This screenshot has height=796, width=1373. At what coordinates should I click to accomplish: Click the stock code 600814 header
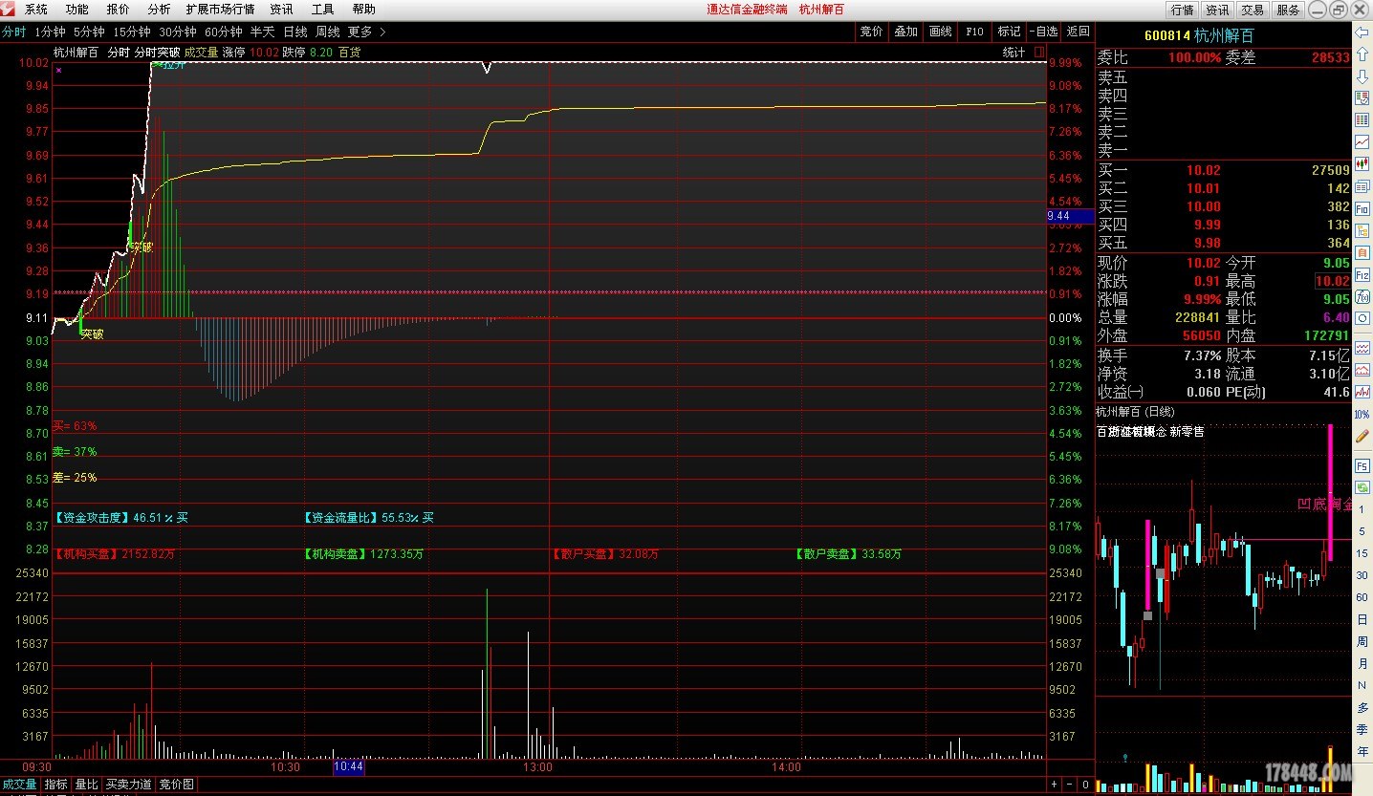click(1167, 35)
